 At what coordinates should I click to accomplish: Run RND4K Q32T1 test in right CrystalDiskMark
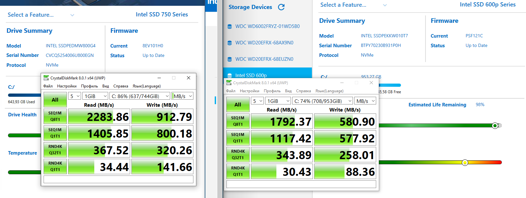(238, 155)
